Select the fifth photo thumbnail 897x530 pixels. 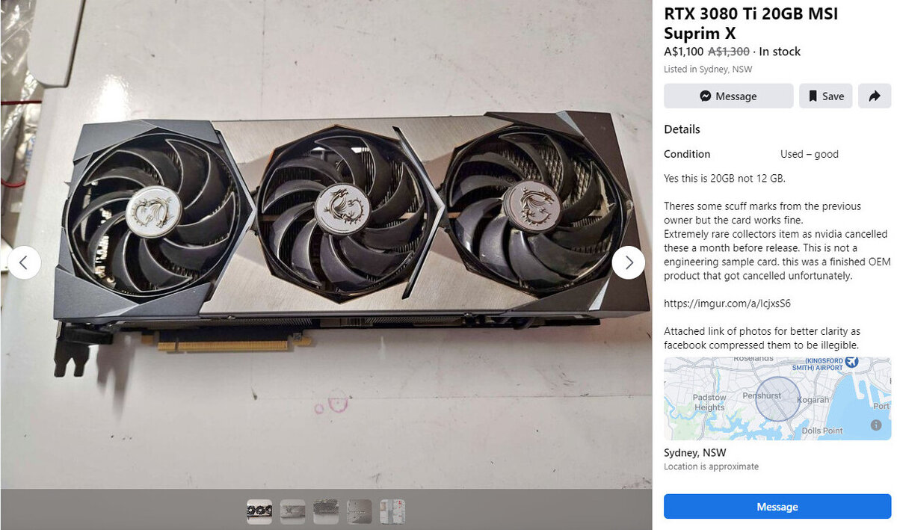pos(392,511)
